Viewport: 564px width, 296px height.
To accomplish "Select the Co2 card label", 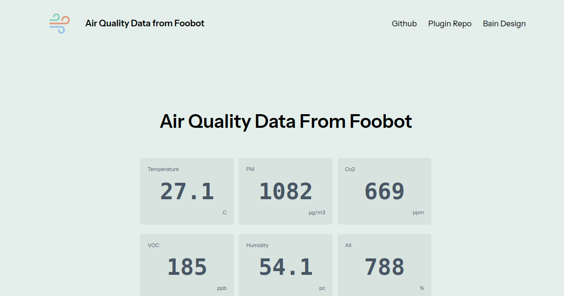I will coord(350,169).
